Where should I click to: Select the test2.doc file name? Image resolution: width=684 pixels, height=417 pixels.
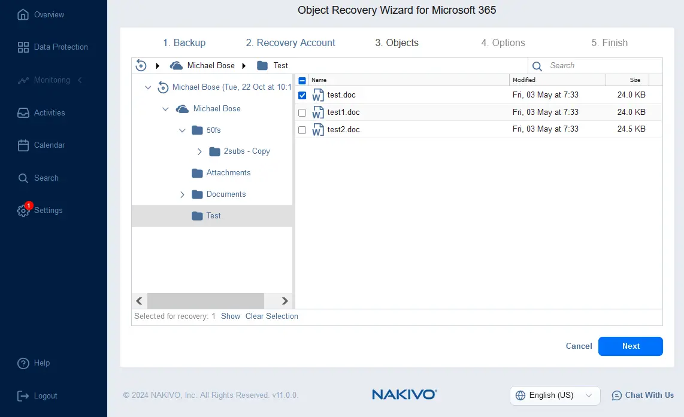343,130
